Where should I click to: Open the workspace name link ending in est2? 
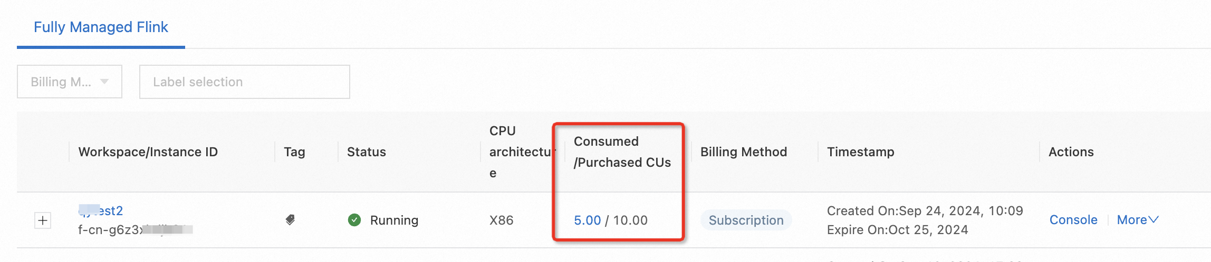(x=101, y=211)
